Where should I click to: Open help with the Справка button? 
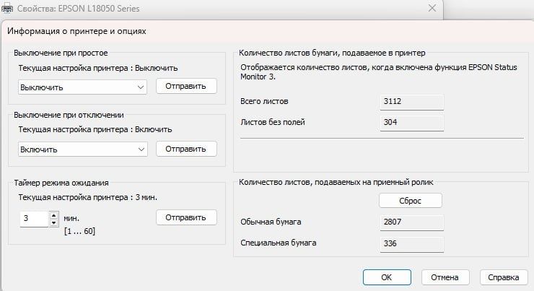coord(504,277)
